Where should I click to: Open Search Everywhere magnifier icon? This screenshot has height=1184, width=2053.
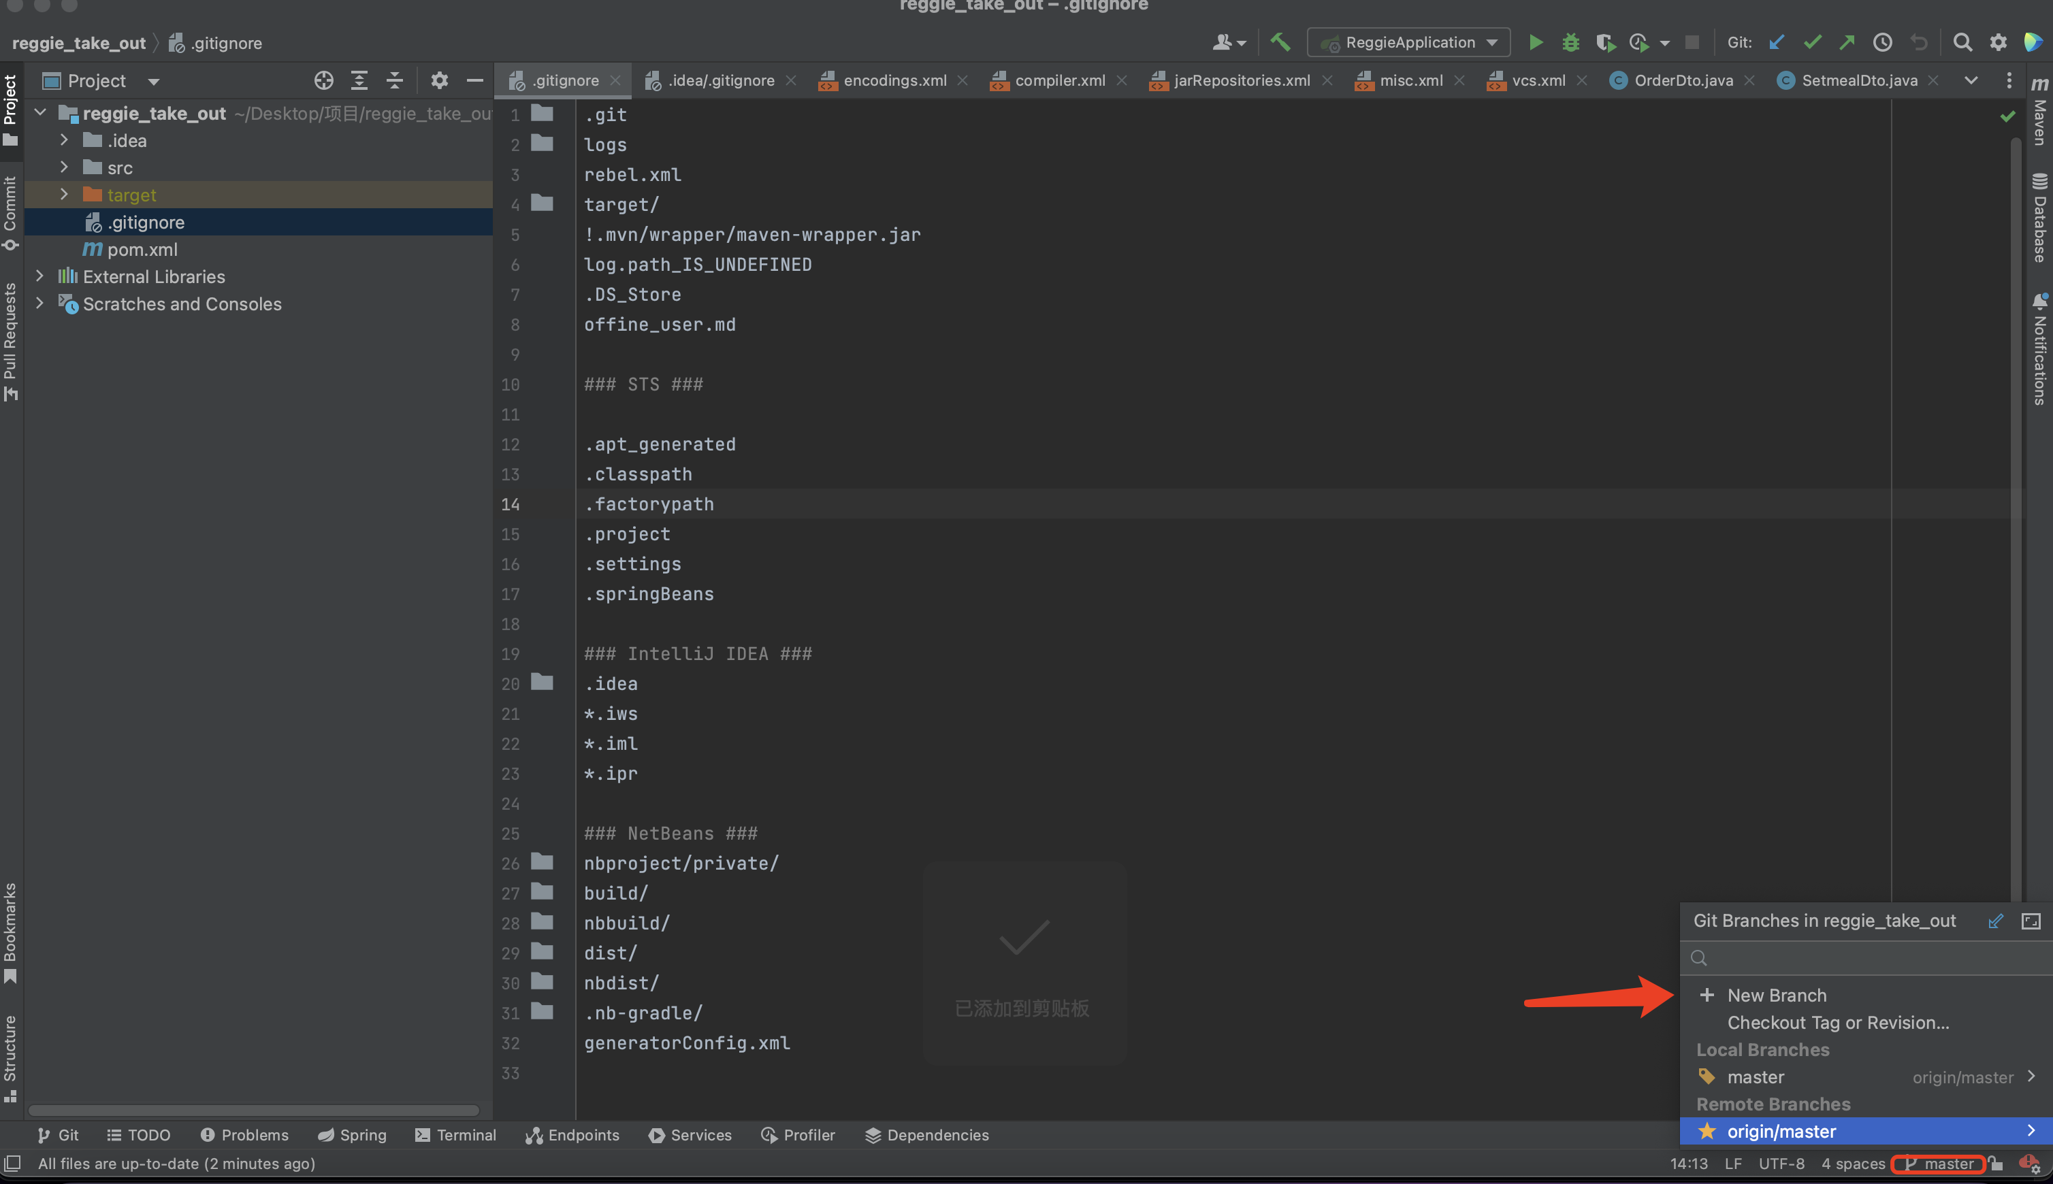pos(1962,42)
